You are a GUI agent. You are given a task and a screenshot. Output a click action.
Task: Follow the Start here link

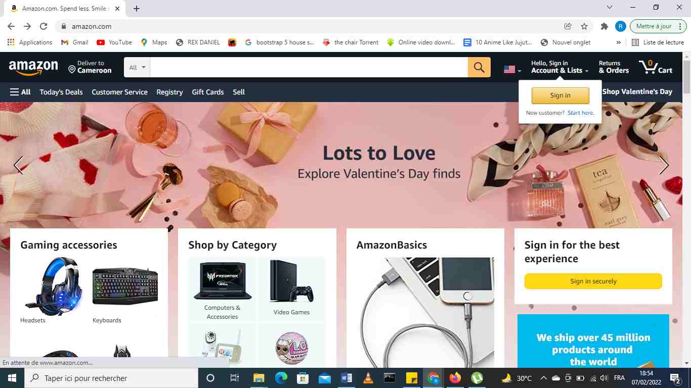pyautogui.click(x=581, y=113)
